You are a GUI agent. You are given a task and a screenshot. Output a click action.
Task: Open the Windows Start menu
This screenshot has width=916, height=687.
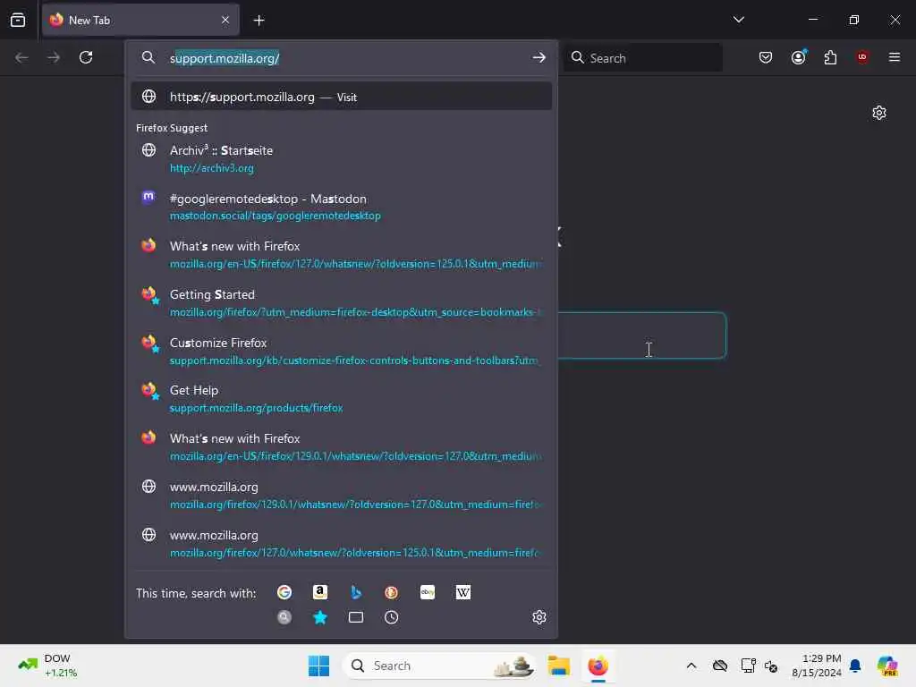318,666
